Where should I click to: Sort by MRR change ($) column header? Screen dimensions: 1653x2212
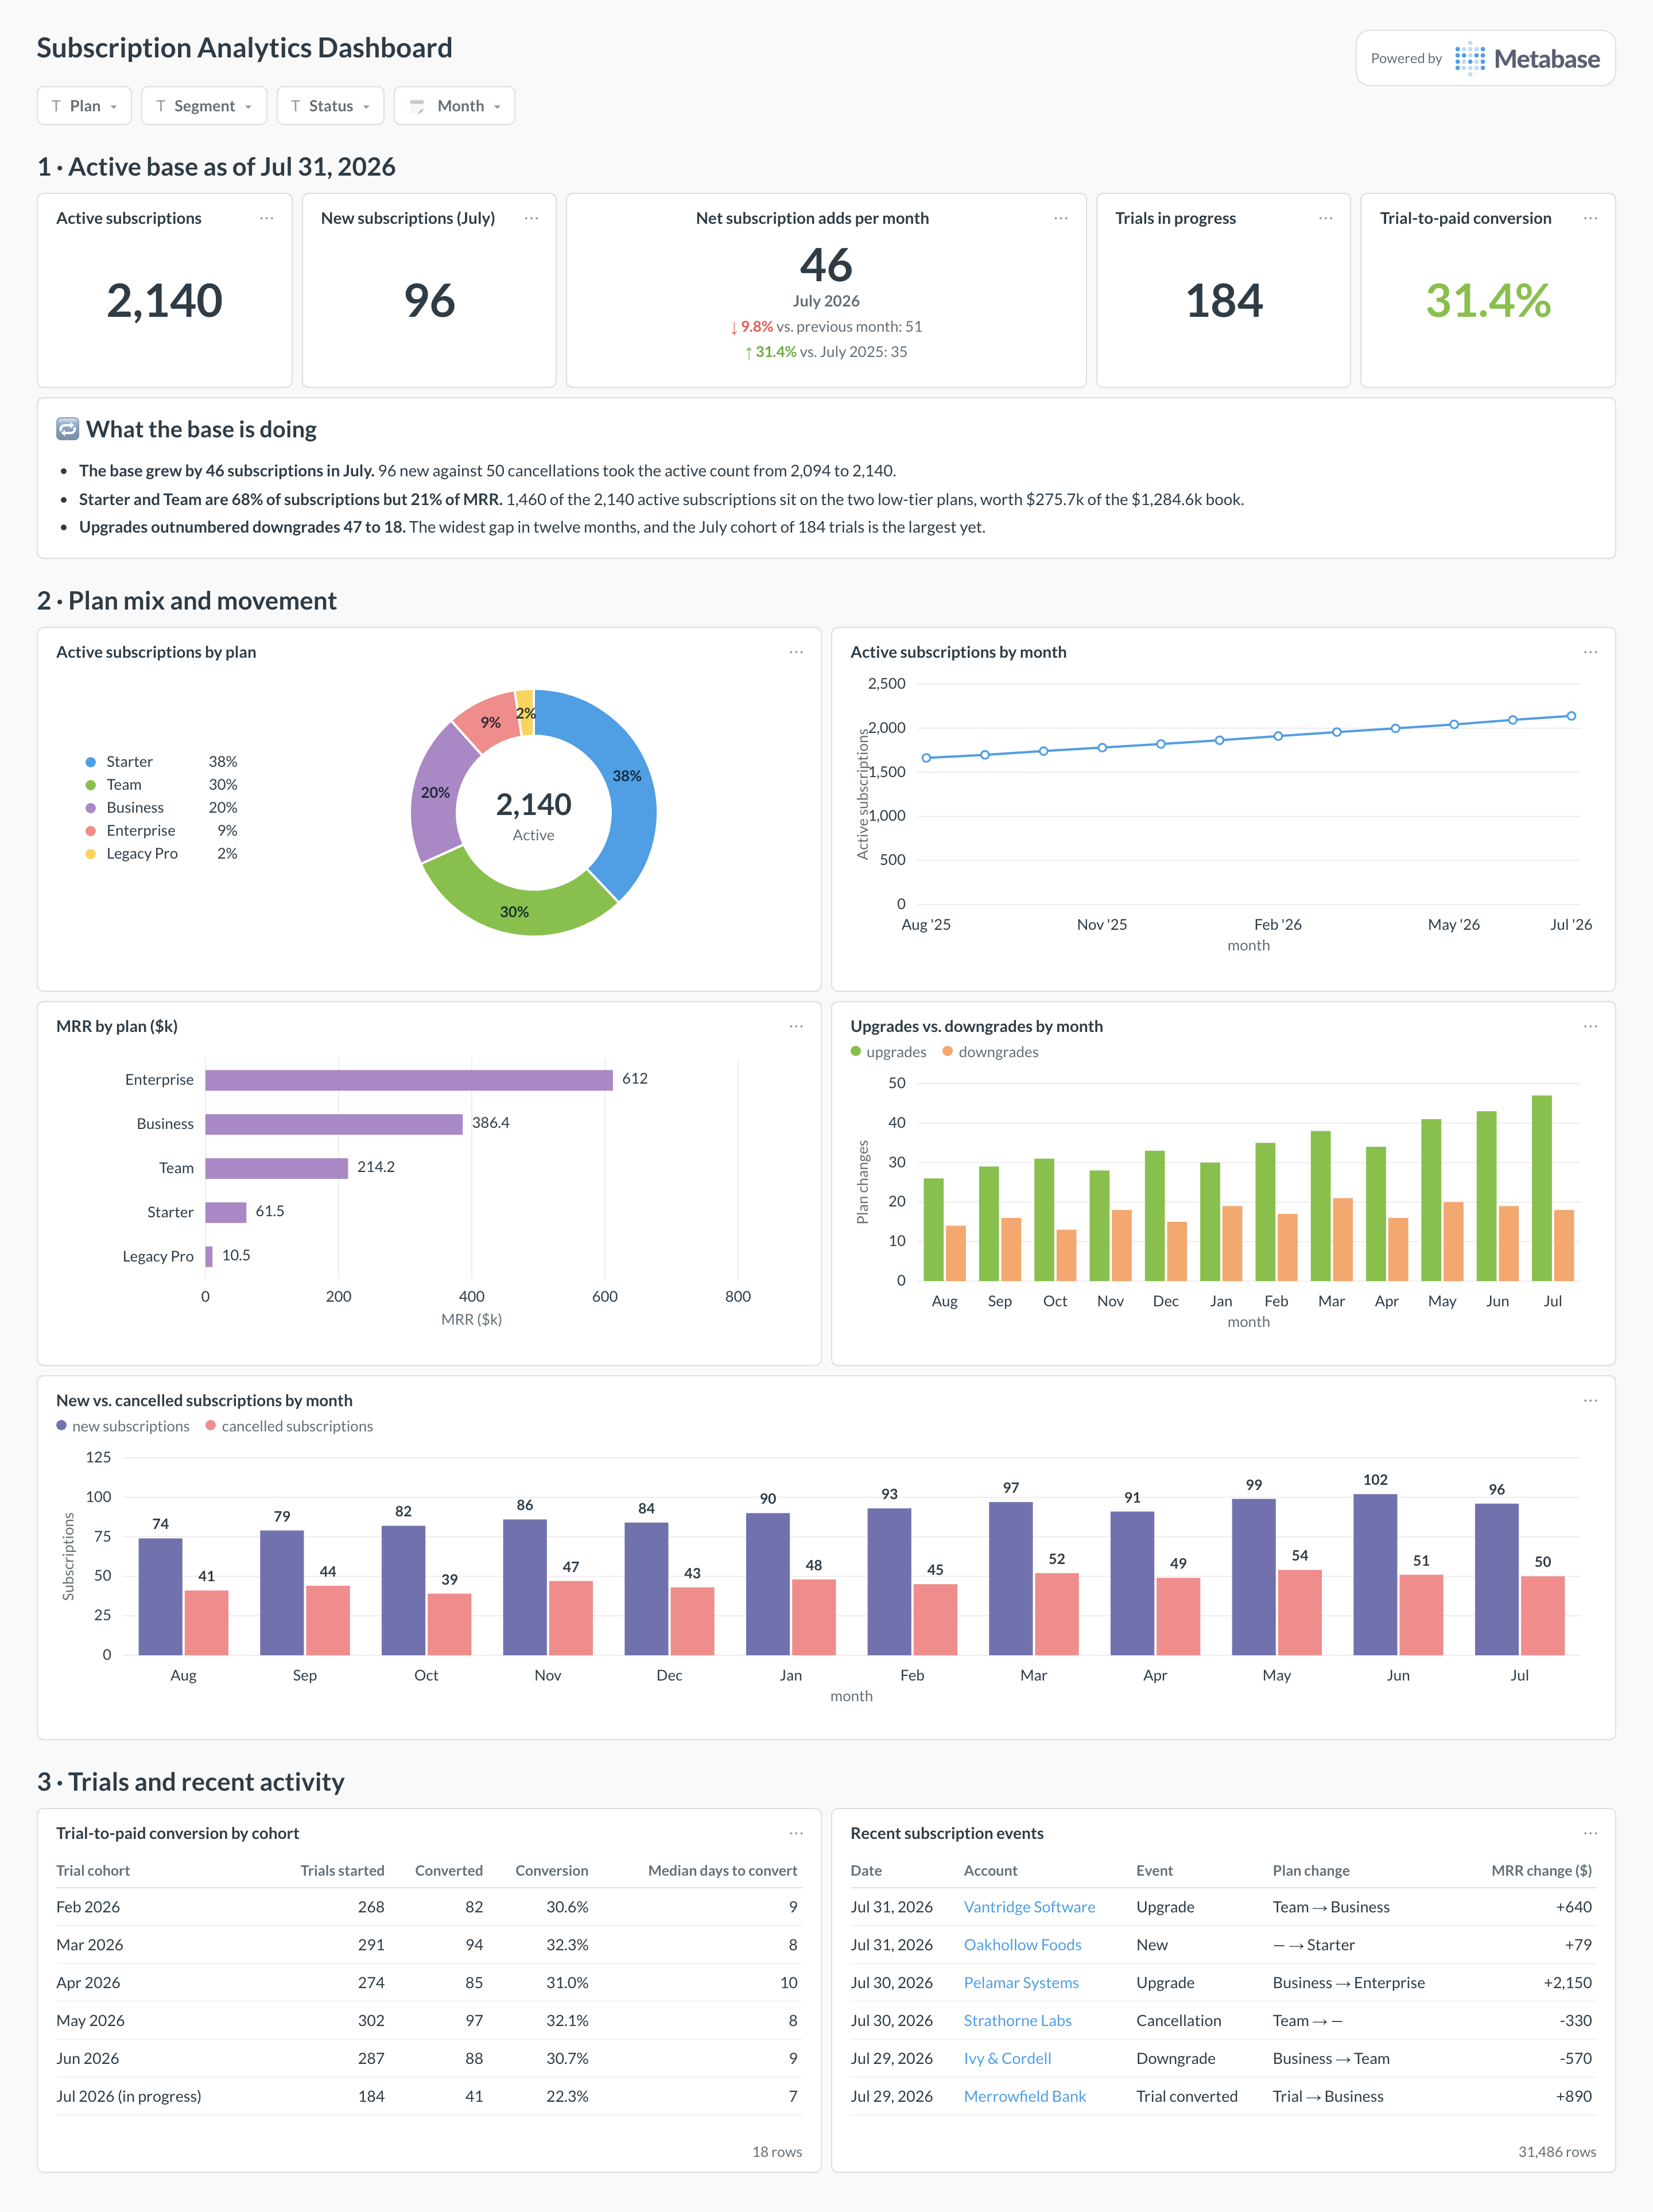pyautogui.click(x=1541, y=1871)
